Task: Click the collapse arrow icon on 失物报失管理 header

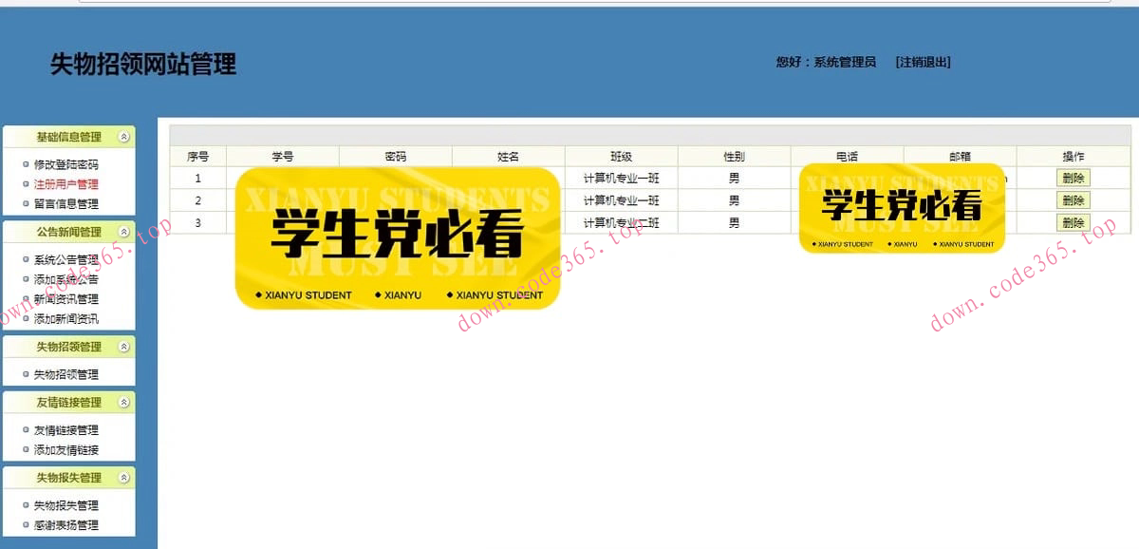Action: pyautogui.click(x=121, y=478)
